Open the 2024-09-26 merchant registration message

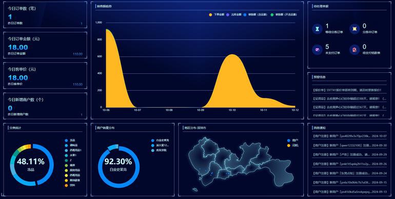click(349, 164)
